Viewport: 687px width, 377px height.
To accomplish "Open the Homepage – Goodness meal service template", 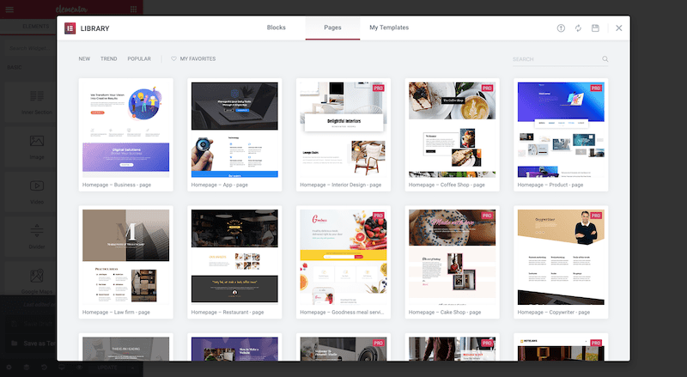I will pos(343,262).
